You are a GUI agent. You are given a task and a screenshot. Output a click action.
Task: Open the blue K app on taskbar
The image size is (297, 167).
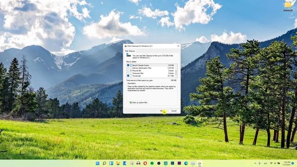(x=125, y=163)
